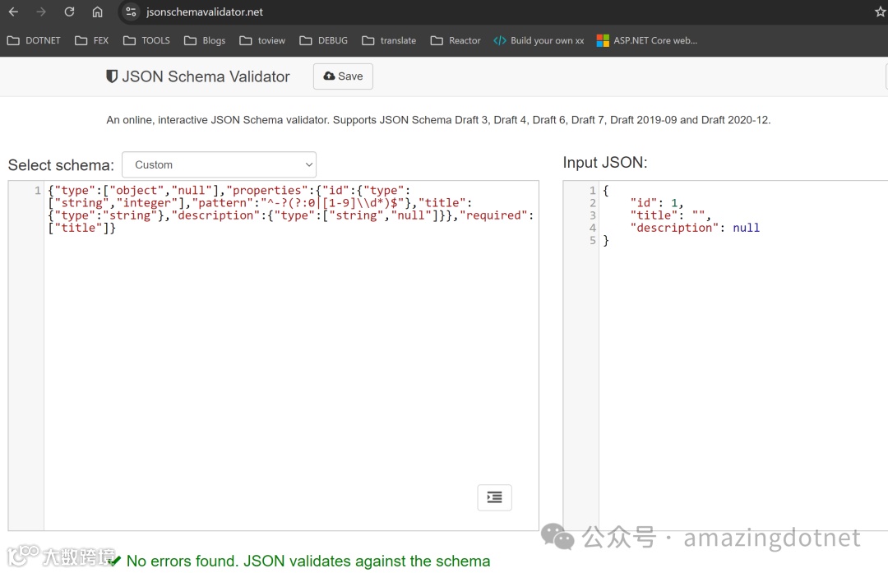Image resolution: width=888 pixels, height=573 pixels.
Task: Open the DOTNET bookmarks folder
Action: click(34, 41)
